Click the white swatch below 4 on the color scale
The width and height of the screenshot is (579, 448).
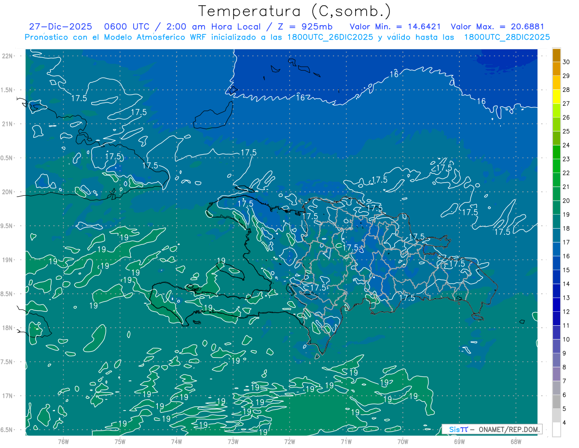click(556, 430)
